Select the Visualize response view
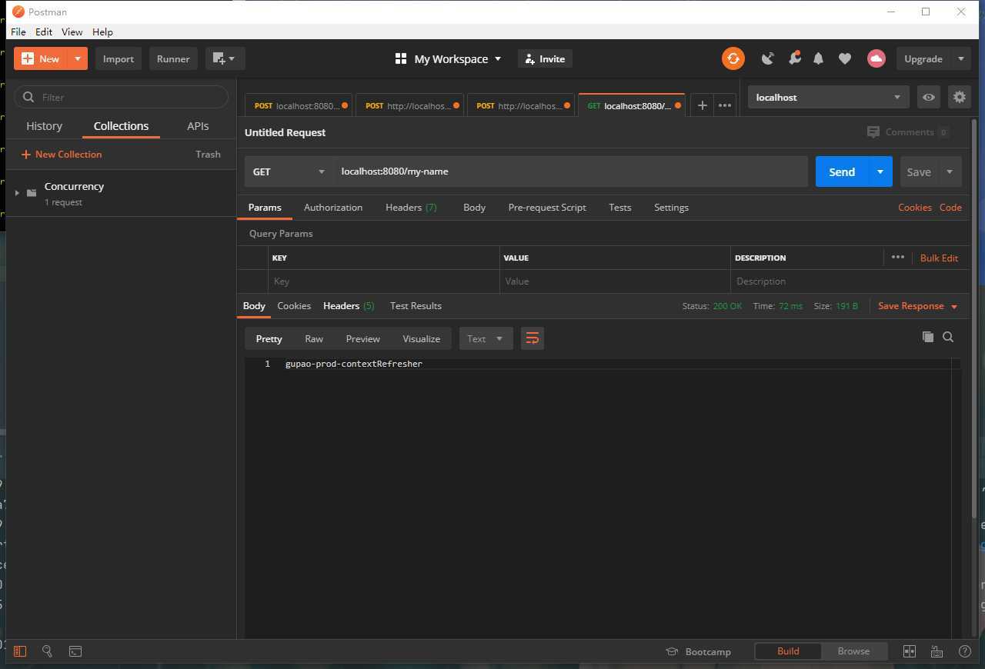This screenshot has width=985, height=669. click(422, 338)
